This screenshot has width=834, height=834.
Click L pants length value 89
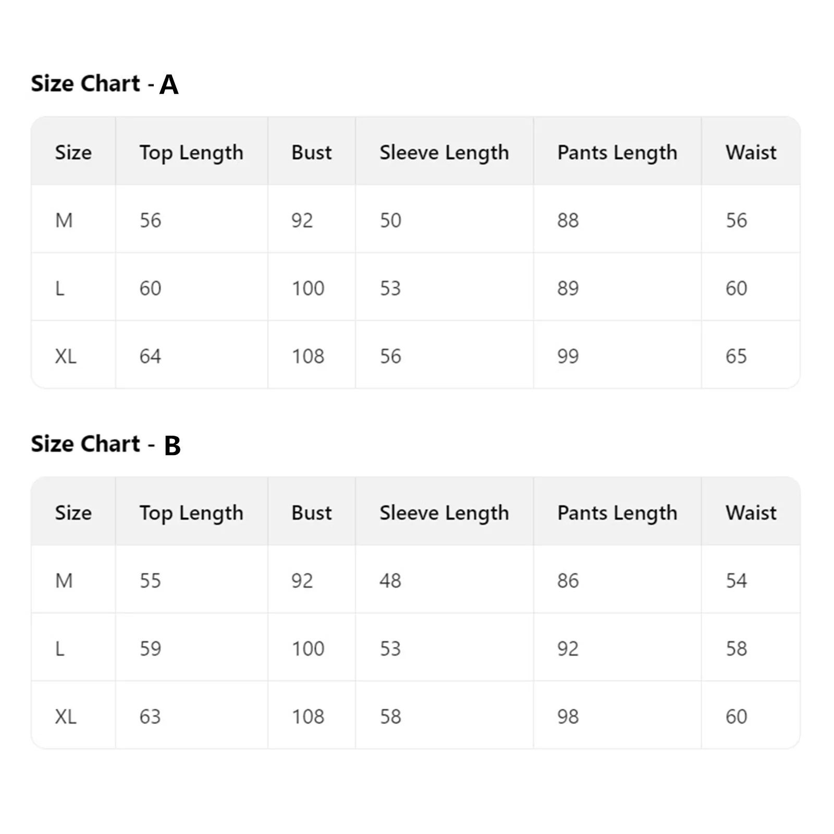click(x=568, y=288)
